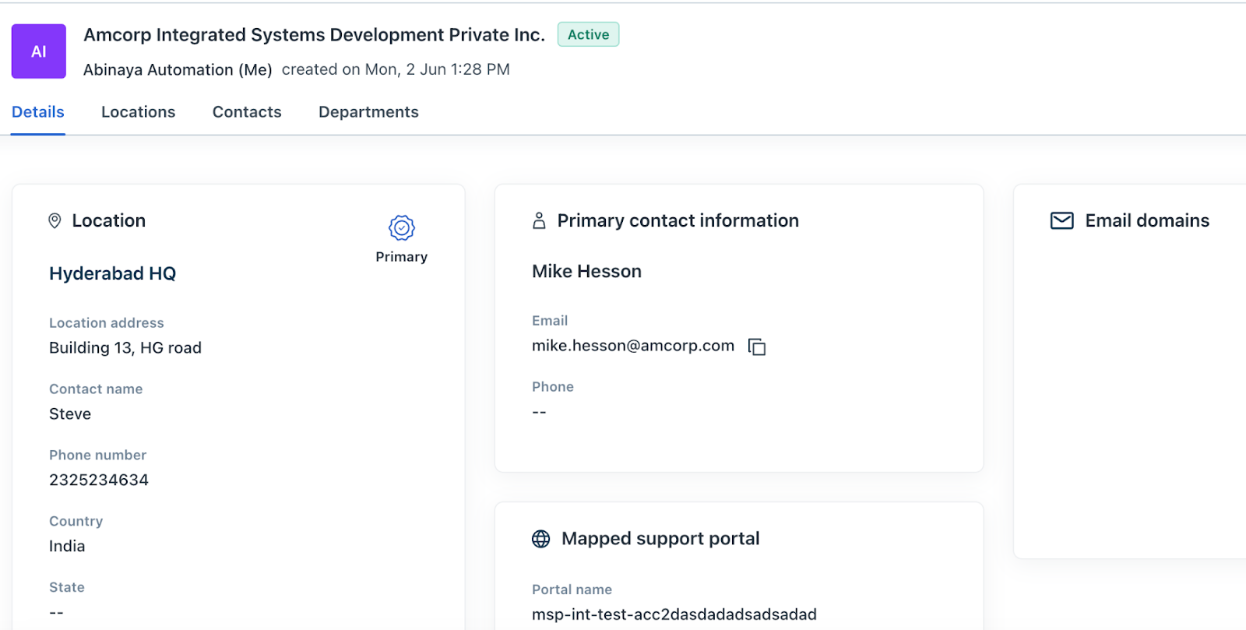Click the Location card heading

(109, 221)
